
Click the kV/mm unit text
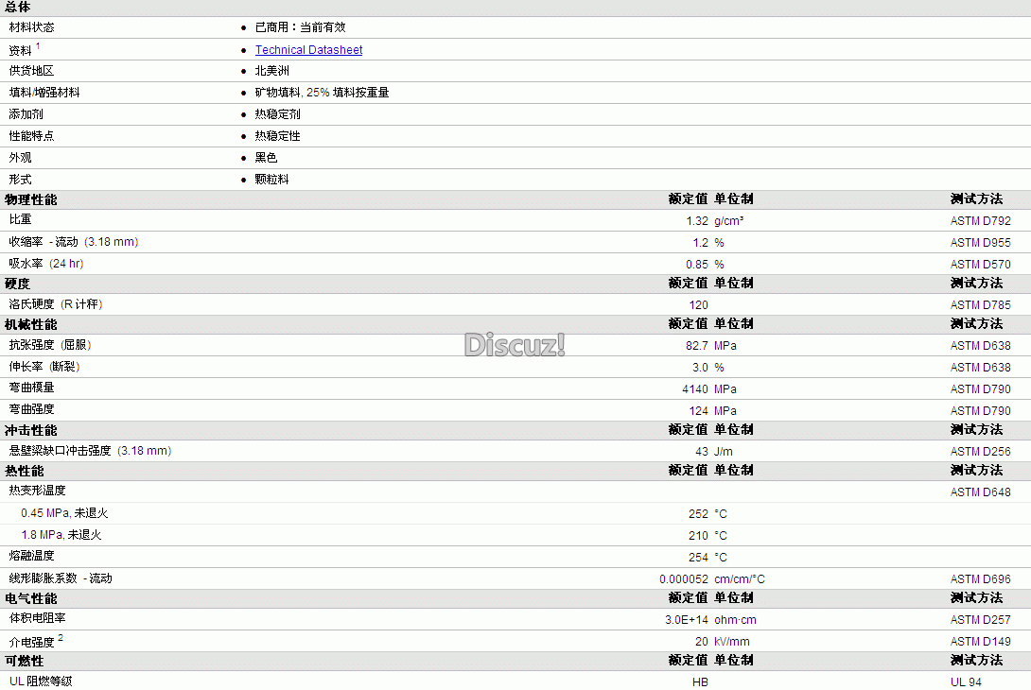732,642
